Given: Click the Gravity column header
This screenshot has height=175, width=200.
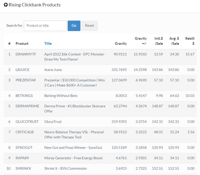Looking at the screenshot, I should coord(121,43).
